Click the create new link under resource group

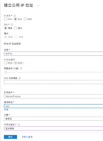point(6,109)
